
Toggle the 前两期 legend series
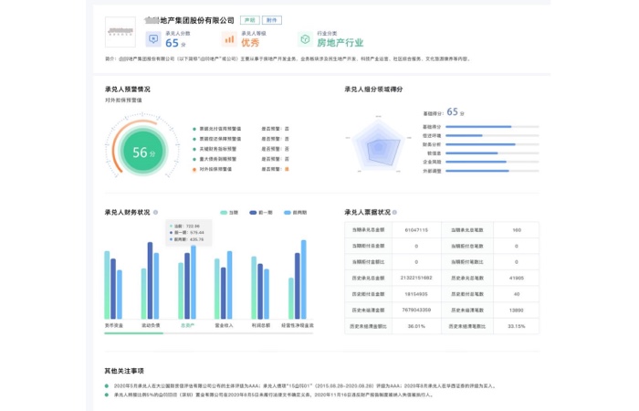click(296, 213)
